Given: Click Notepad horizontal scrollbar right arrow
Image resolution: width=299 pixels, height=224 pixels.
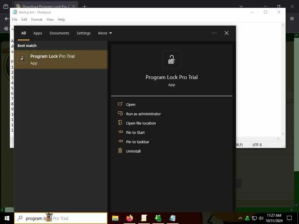Looking at the screenshot, I should (x=278, y=139).
